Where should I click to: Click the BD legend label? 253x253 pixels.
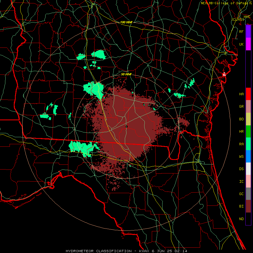241,119
